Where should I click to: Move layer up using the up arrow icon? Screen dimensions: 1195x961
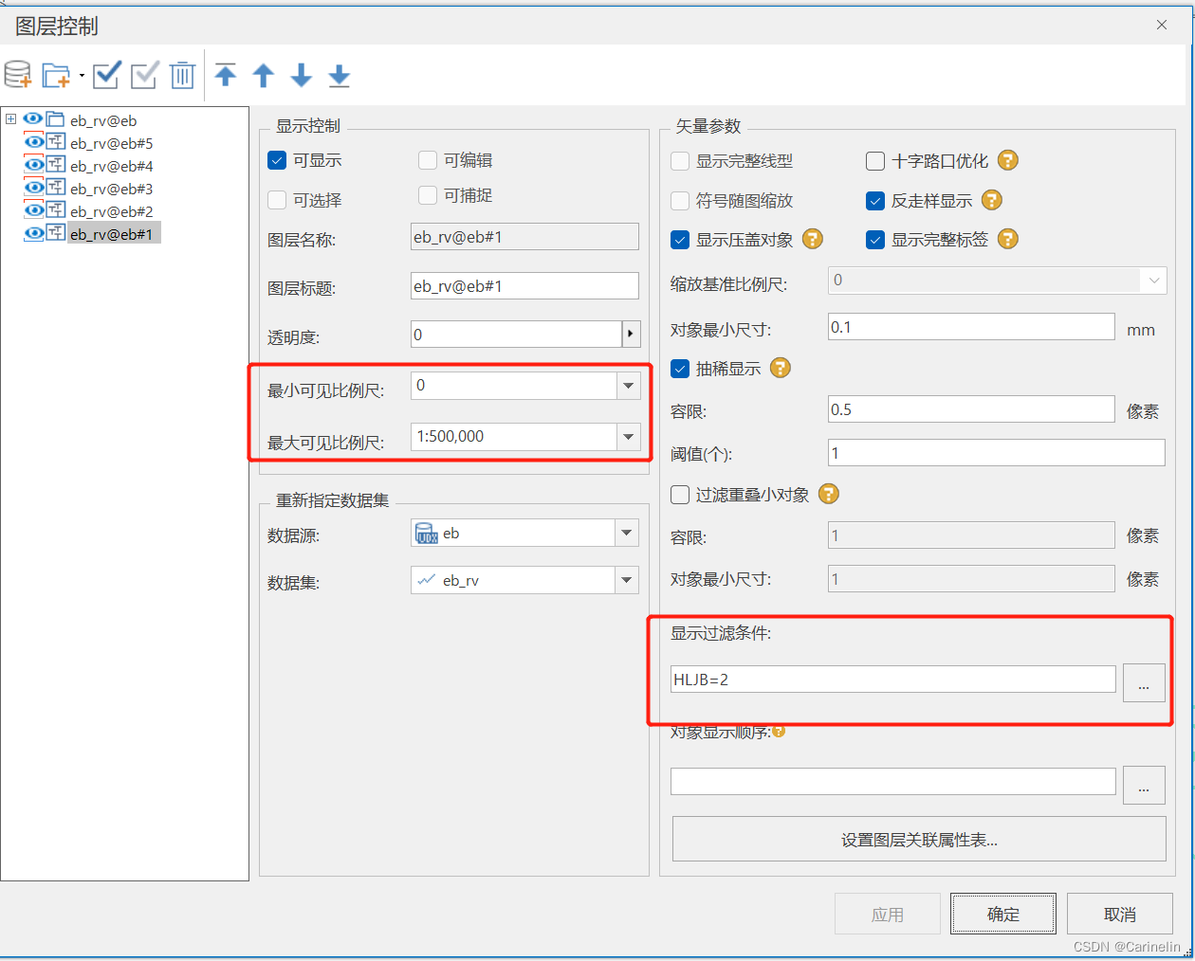click(264, 75)
